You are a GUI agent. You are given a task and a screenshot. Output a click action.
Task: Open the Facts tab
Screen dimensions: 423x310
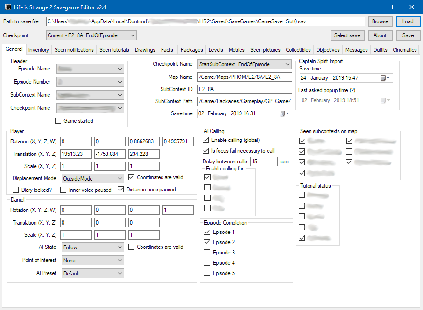167,50
